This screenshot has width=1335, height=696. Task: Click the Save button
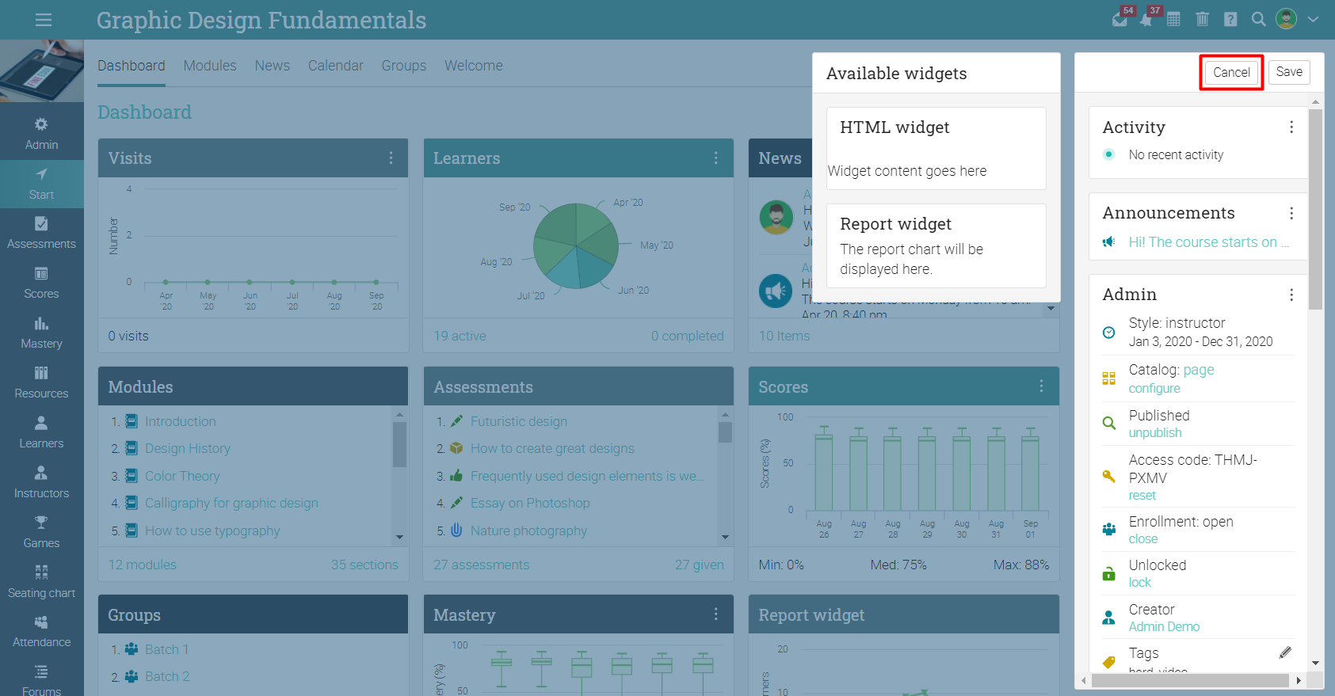[x=1289, y=72]
